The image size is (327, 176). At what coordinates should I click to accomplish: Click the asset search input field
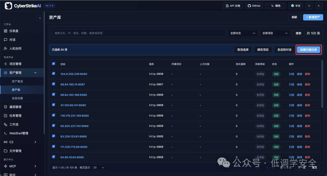[x=139, y=33]
